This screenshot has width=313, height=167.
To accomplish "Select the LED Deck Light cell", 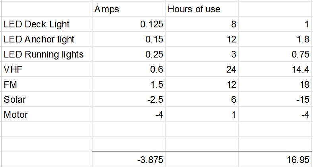I will 47,24.
